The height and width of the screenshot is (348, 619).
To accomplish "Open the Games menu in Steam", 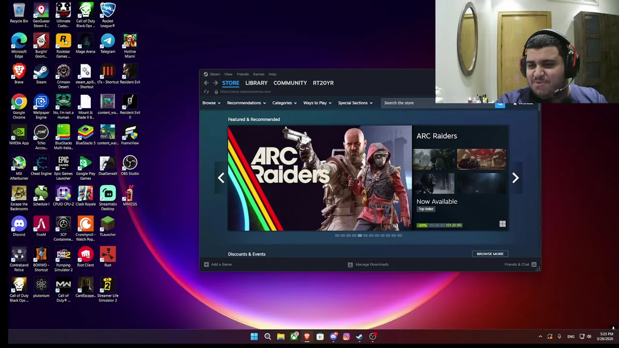I will coord(259,74).
